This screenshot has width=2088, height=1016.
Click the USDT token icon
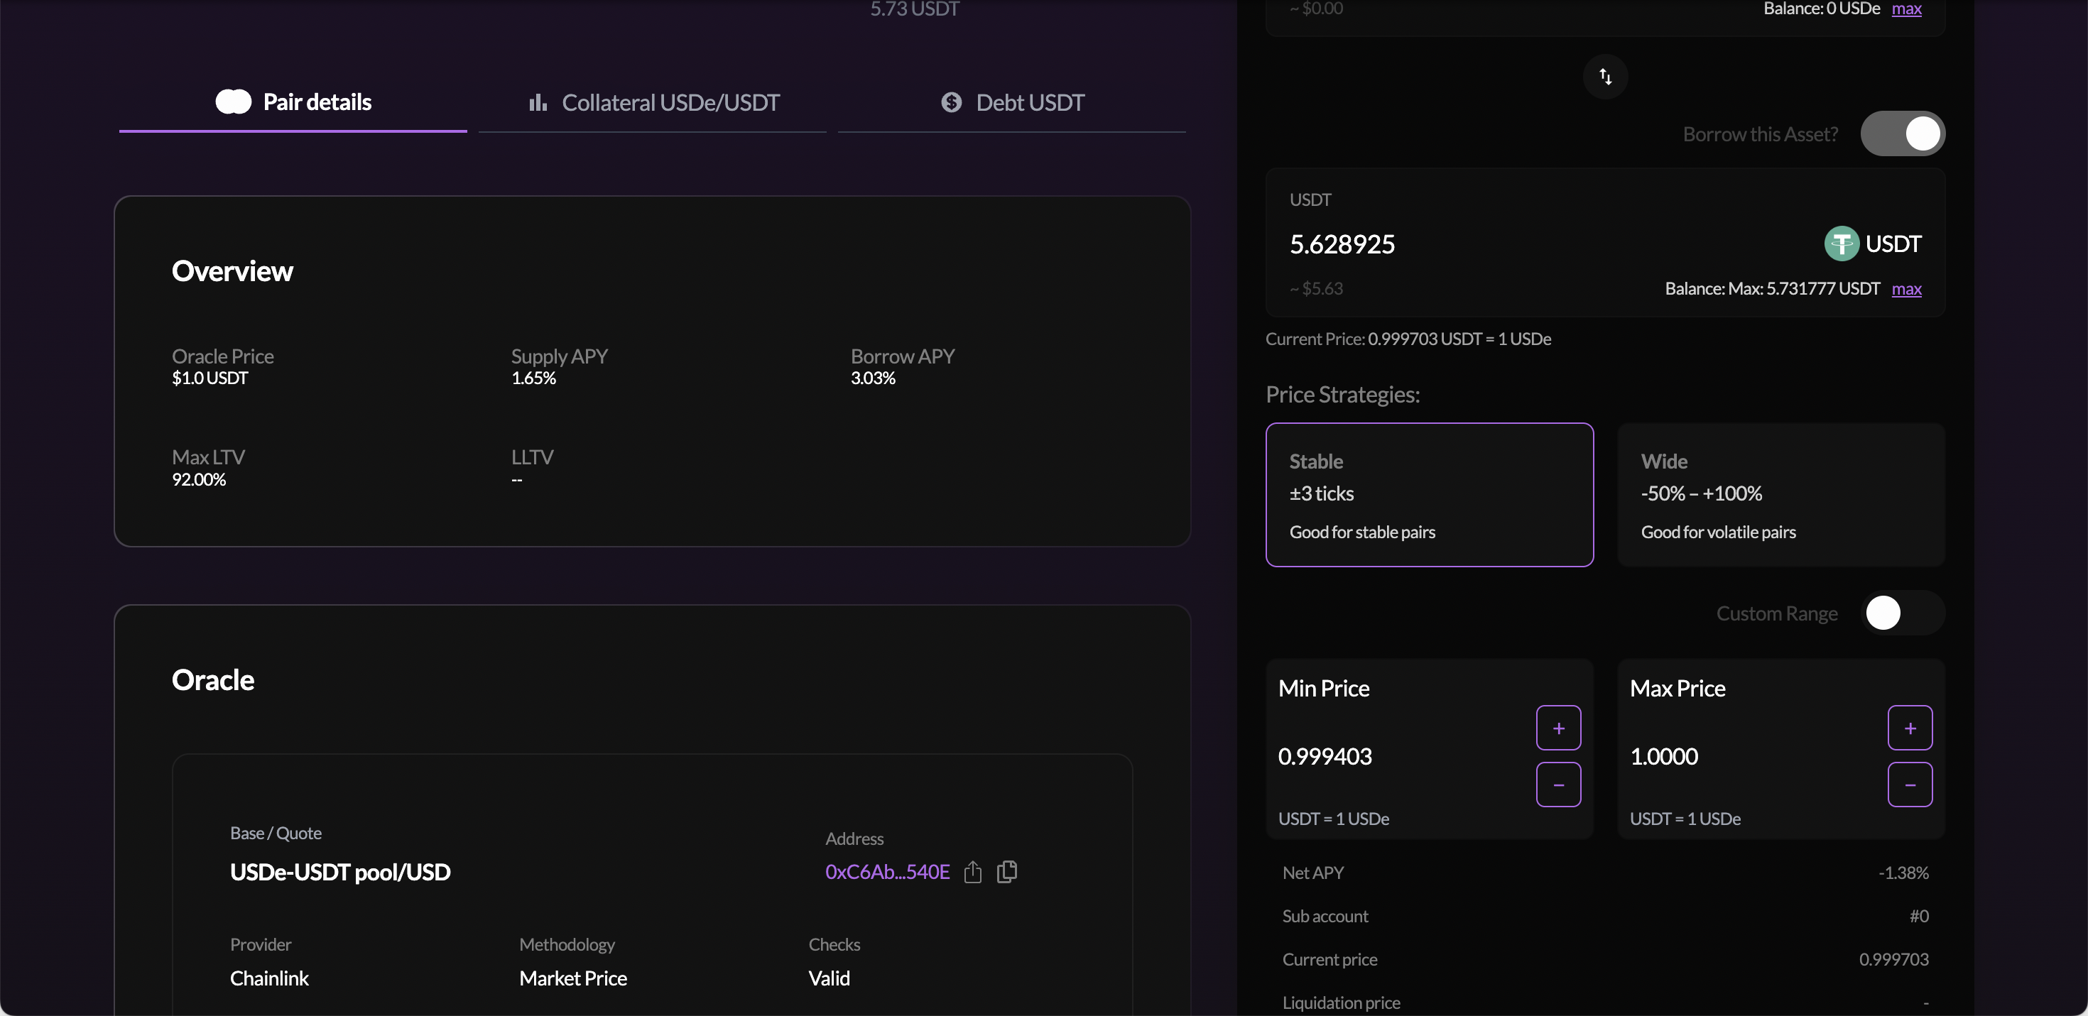coord(1841,244)
